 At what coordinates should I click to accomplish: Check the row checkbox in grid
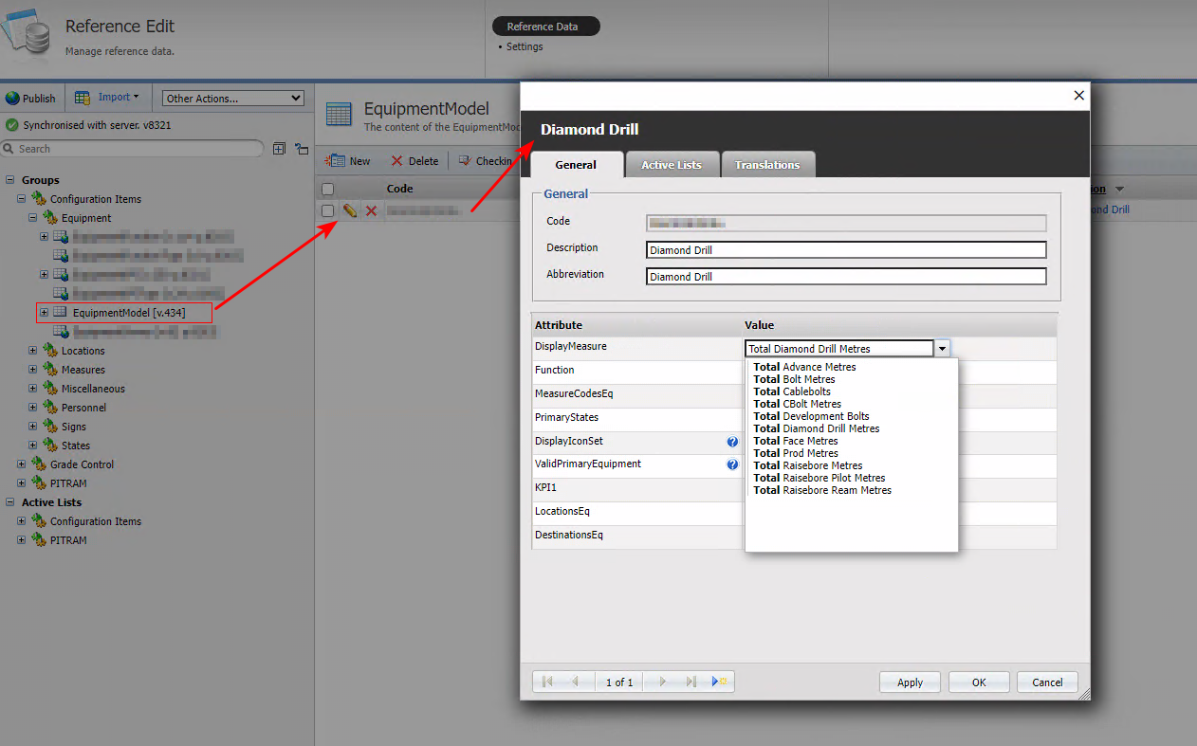[x=327, y=210]
